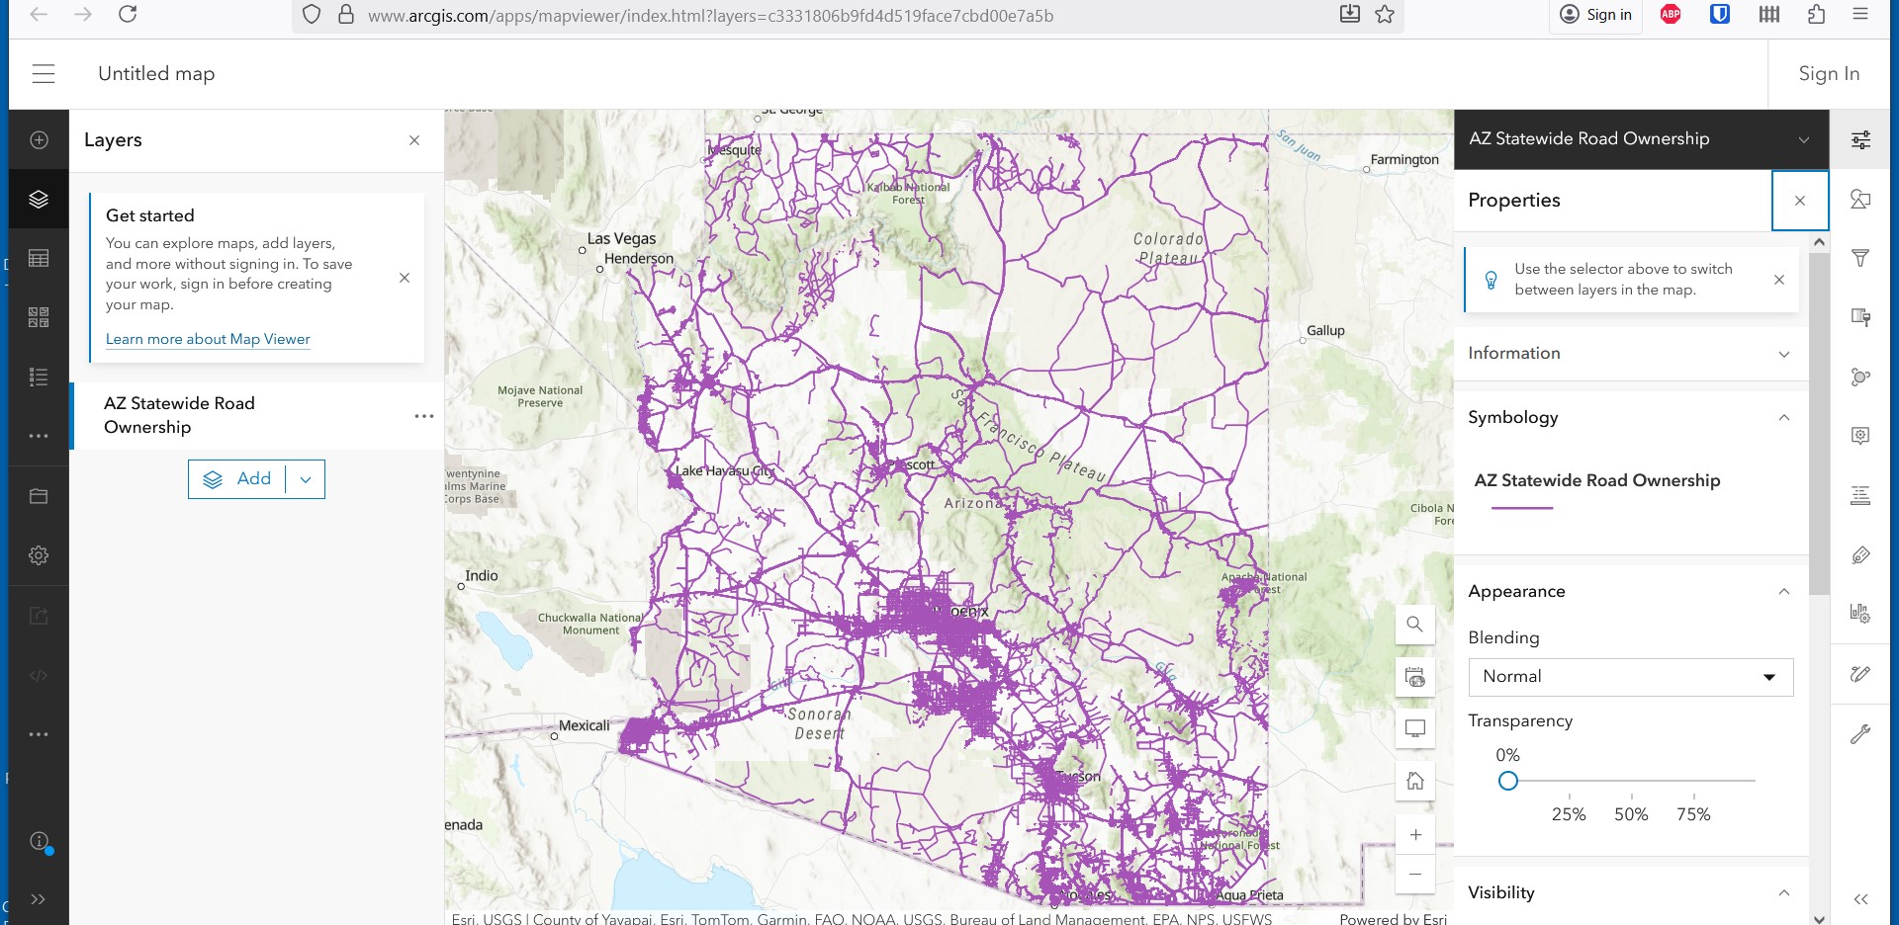Screen dimensions: 1899x925
Task: Click the Filter funnel icon in right toolbar
Action: [x=1860, y=259]
